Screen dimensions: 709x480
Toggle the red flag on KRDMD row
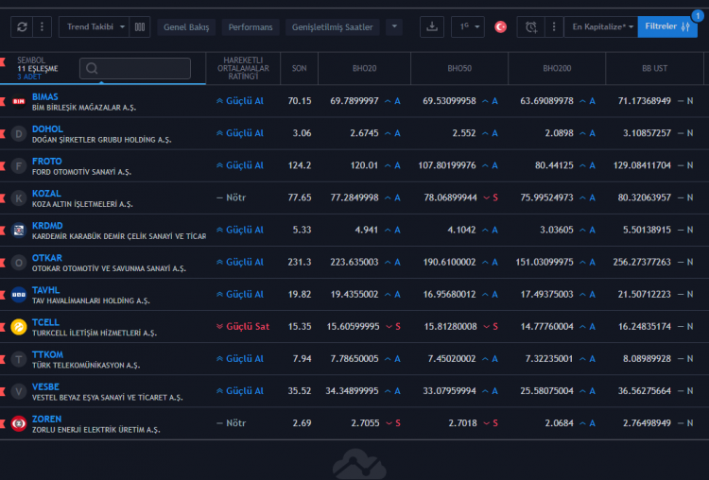point(2,231)
